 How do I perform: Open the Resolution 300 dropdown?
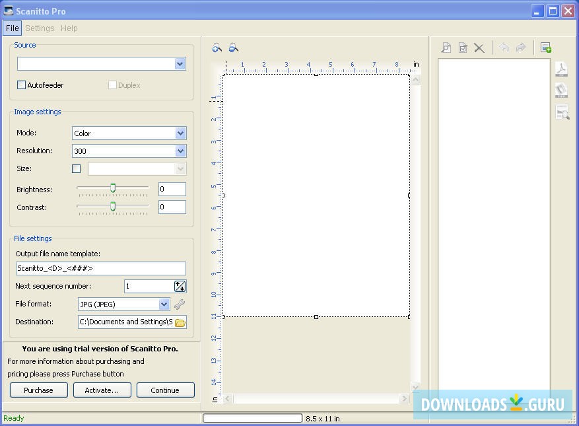[180, 151]
